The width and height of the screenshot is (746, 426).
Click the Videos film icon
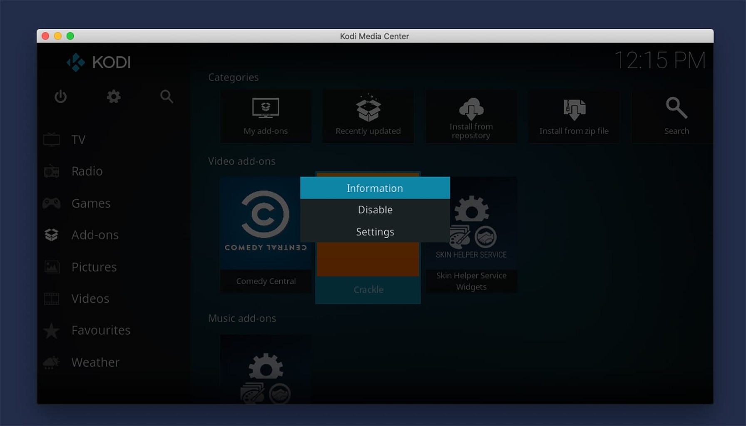(x=52, y=299)
